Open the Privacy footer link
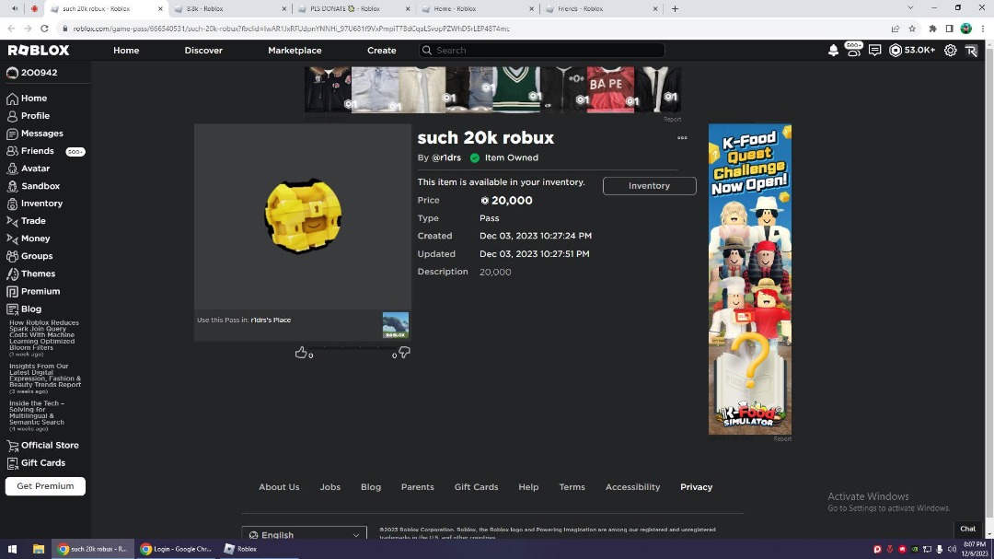This screenshot has width=994, height=559. pyautogui.click(x=696, y=486)
